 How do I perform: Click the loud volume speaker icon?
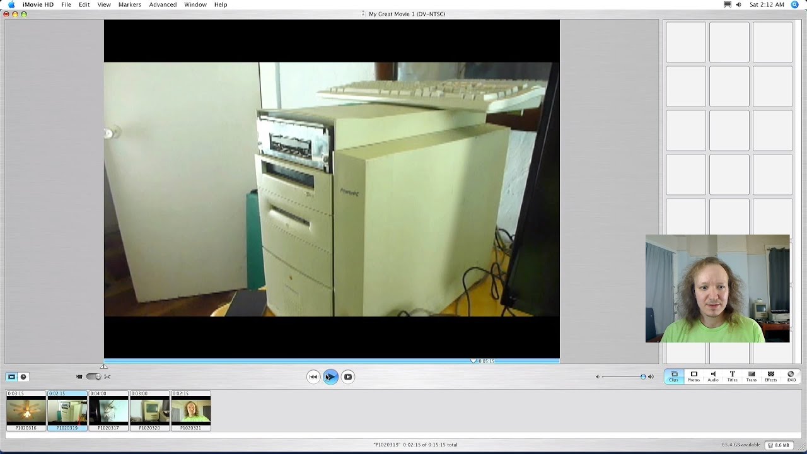tap(651, 376)
